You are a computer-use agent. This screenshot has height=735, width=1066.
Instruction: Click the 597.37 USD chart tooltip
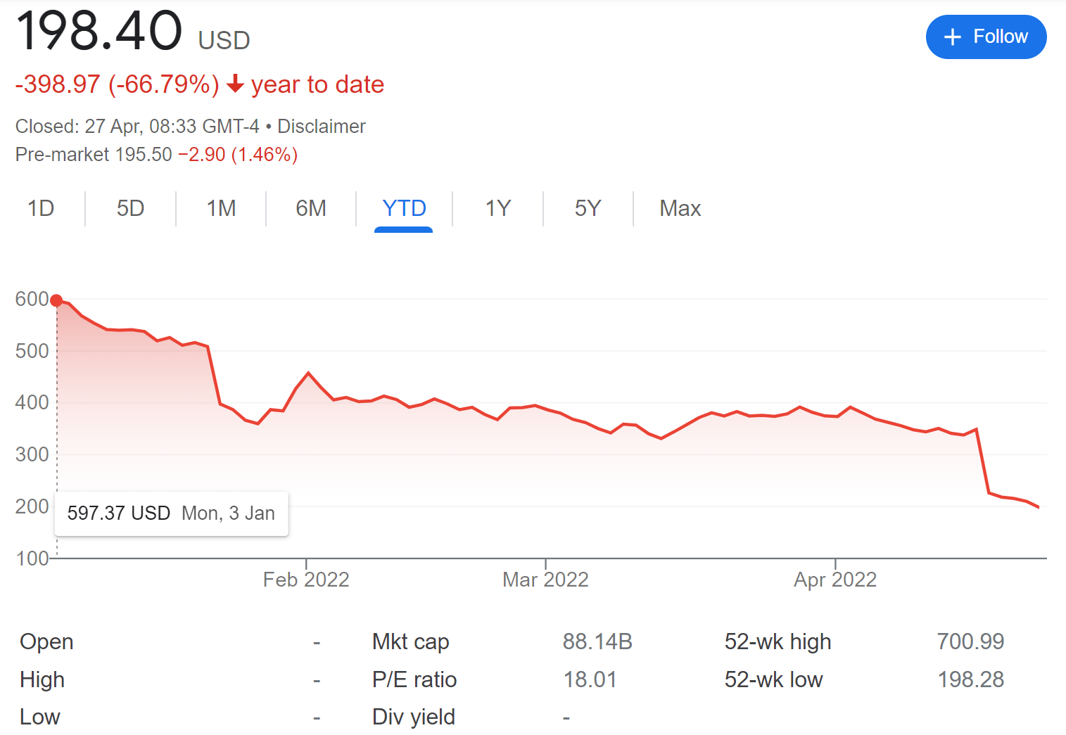[x=171, y=513]
